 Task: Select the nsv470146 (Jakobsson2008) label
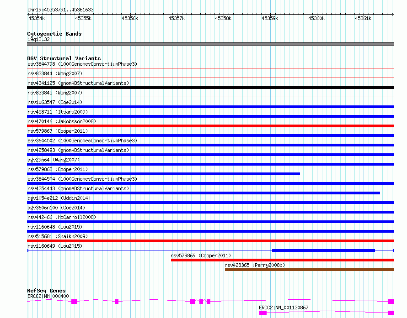(x=62, y=121)
